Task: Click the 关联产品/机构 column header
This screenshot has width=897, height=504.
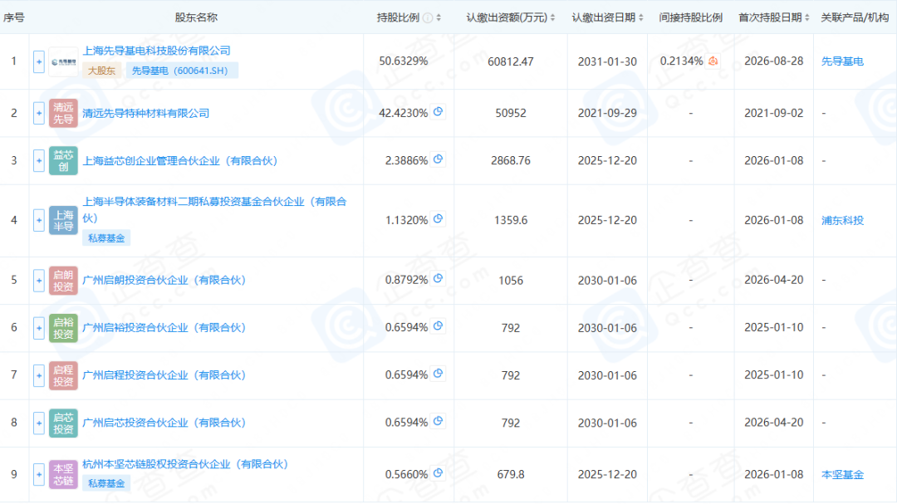Action: (855, 17)
